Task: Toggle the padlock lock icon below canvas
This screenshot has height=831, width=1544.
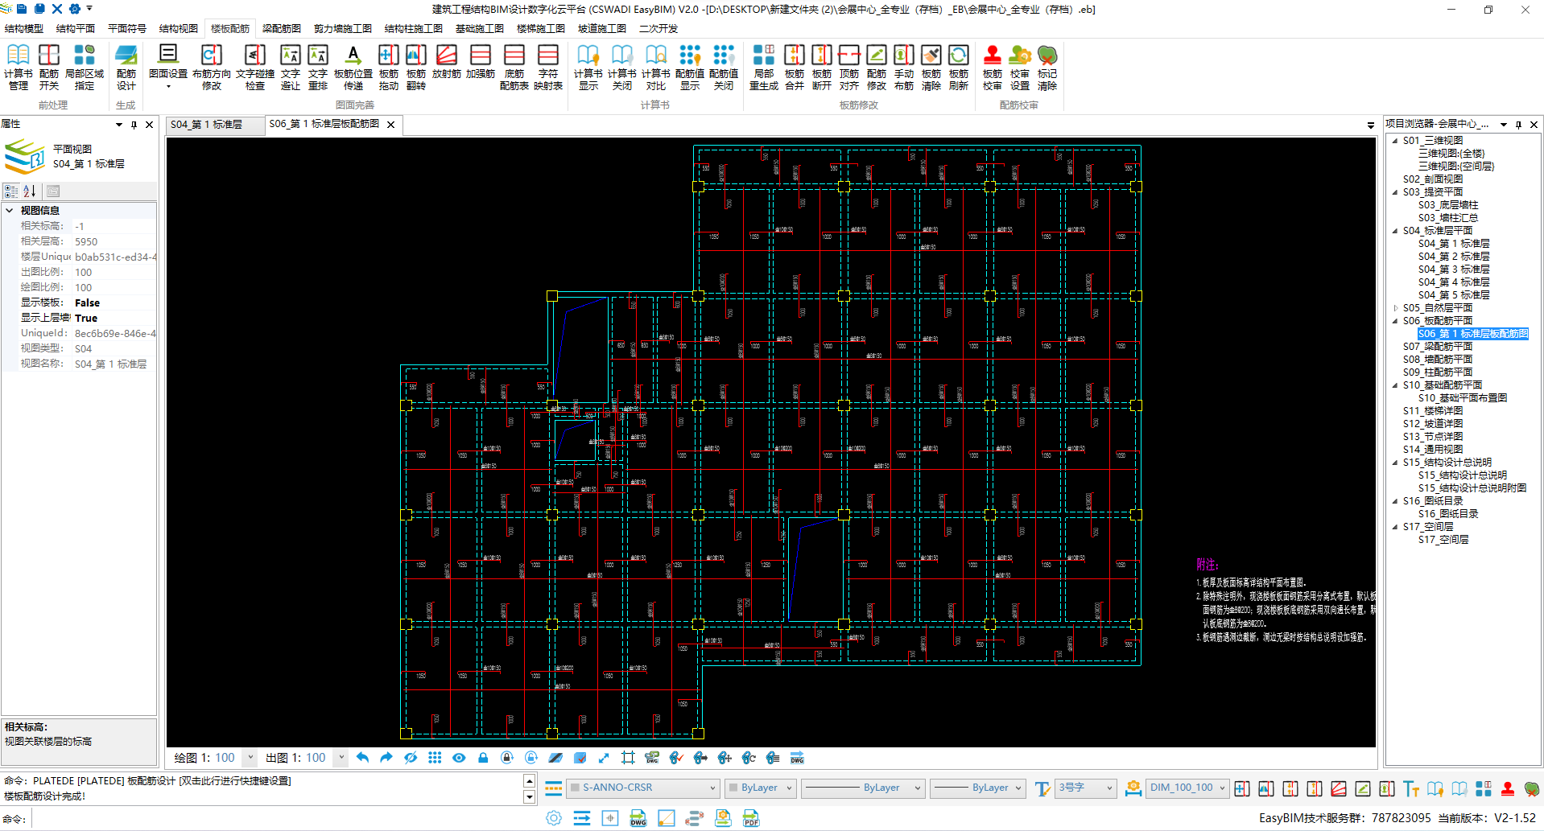Action: [x=483, y=758]
